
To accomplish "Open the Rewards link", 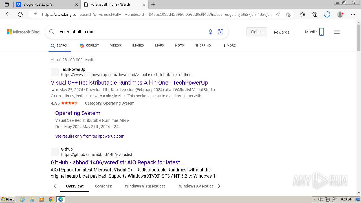I will point(281,32).
